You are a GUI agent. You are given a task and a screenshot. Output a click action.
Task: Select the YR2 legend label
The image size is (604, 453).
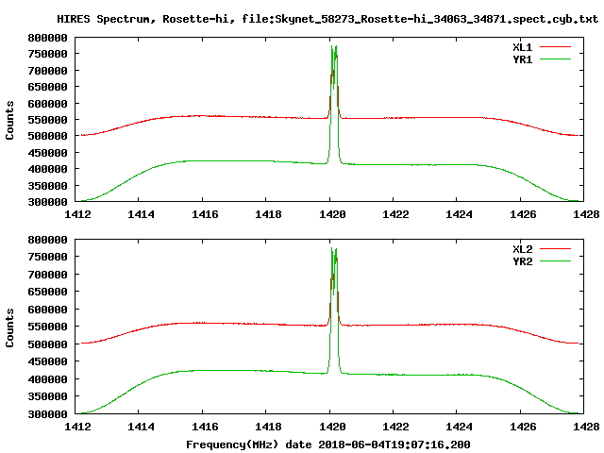click(x=522, y=261)
